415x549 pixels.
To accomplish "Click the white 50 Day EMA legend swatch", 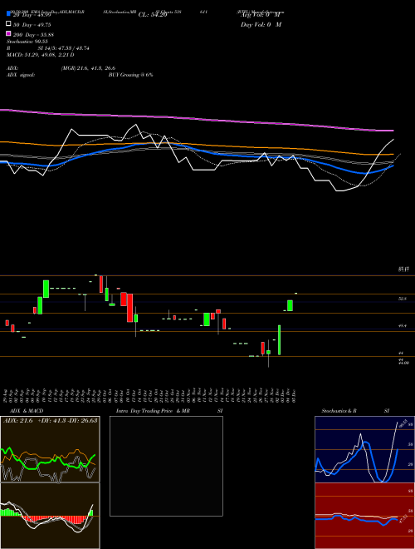I will coord(8,24).
